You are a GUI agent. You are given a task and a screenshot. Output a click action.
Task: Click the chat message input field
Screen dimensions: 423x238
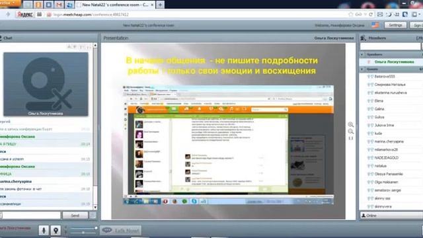click(31, 216)
